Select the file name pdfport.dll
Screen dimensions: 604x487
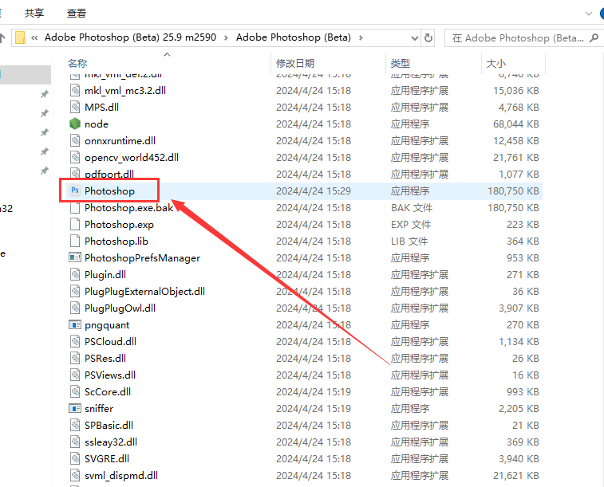coord(109,174)
